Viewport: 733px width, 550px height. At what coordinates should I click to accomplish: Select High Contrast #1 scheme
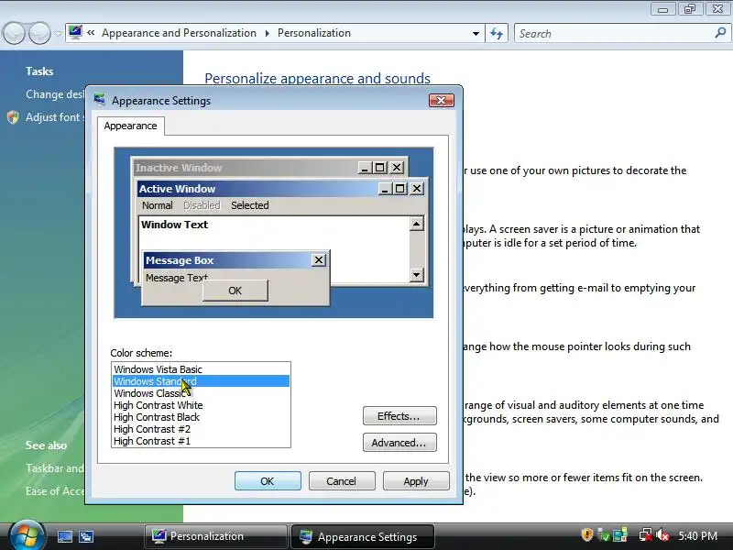coord(201,441)
